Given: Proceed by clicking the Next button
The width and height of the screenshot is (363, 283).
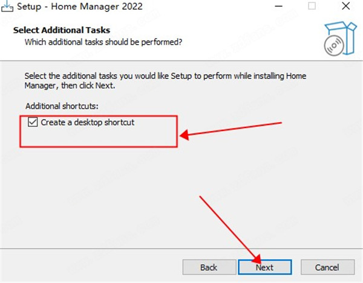Looking at the screenshot, I should click(265, 267).
